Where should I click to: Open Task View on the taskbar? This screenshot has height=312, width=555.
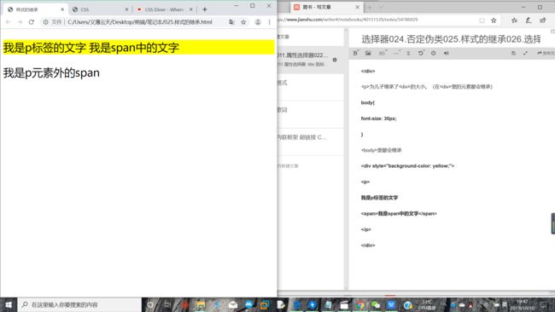[167, 304]
